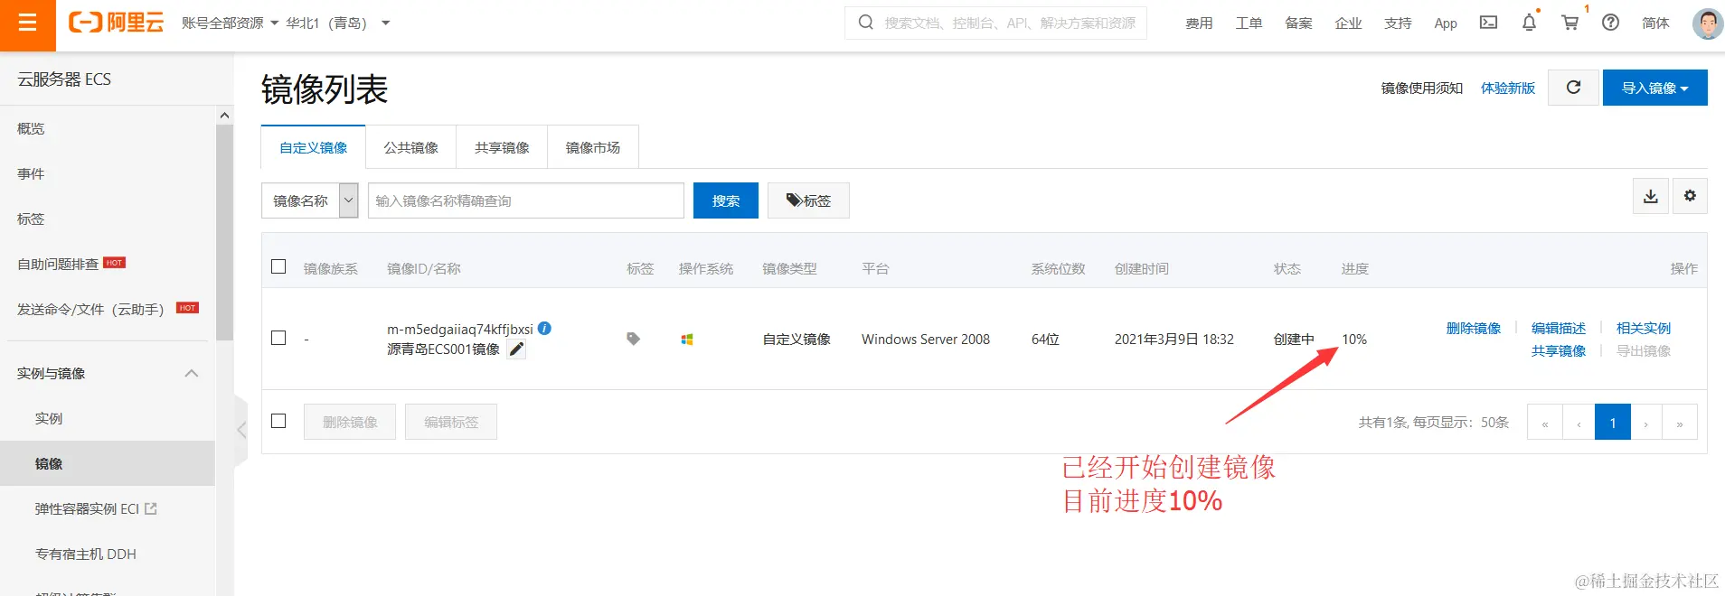This screenshot has width=1725, height=596.
Task: Open external link icon next to ECI
Action: click(x=151, y=508)
